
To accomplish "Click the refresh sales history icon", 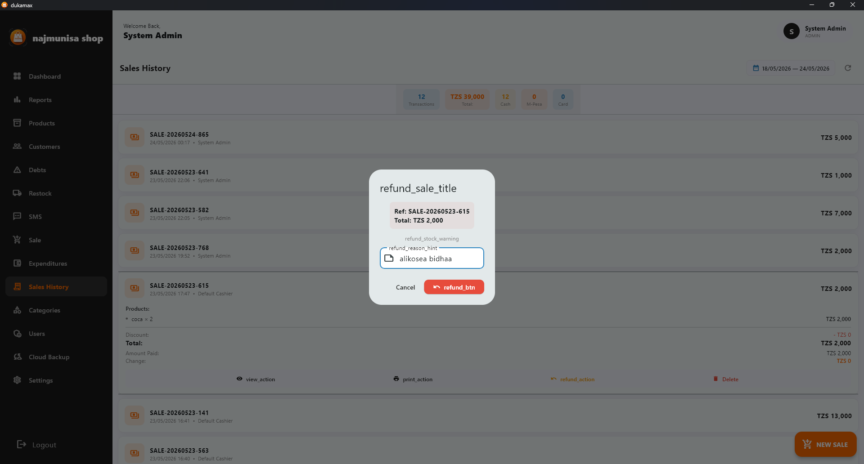I will (x=848, y=68).
